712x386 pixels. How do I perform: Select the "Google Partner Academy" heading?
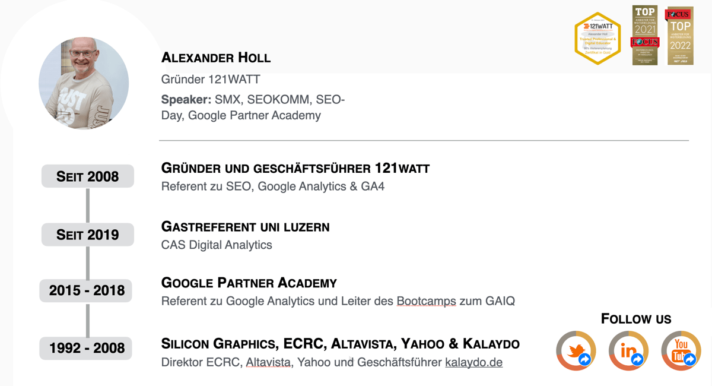(x=249, y=283)
